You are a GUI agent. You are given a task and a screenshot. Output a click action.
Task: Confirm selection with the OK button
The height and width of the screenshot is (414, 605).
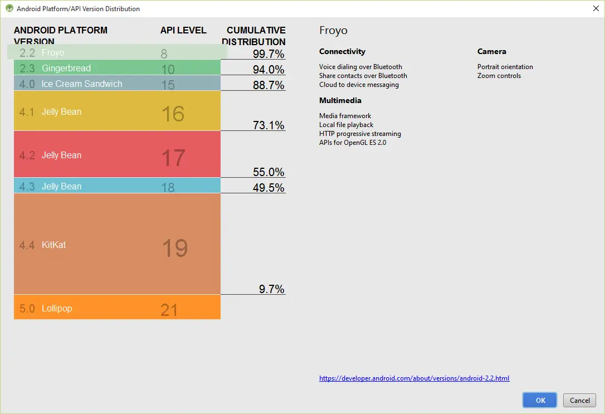pyautogui.click(x=539, y=400)
